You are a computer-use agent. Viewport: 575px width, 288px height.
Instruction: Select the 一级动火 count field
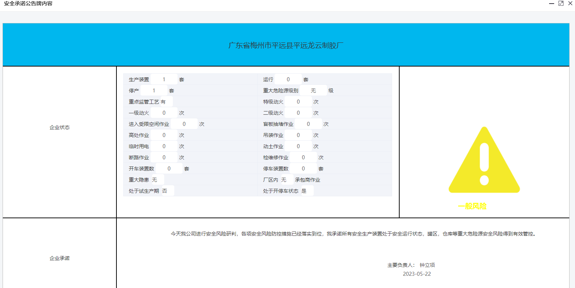tap(164, 113)
